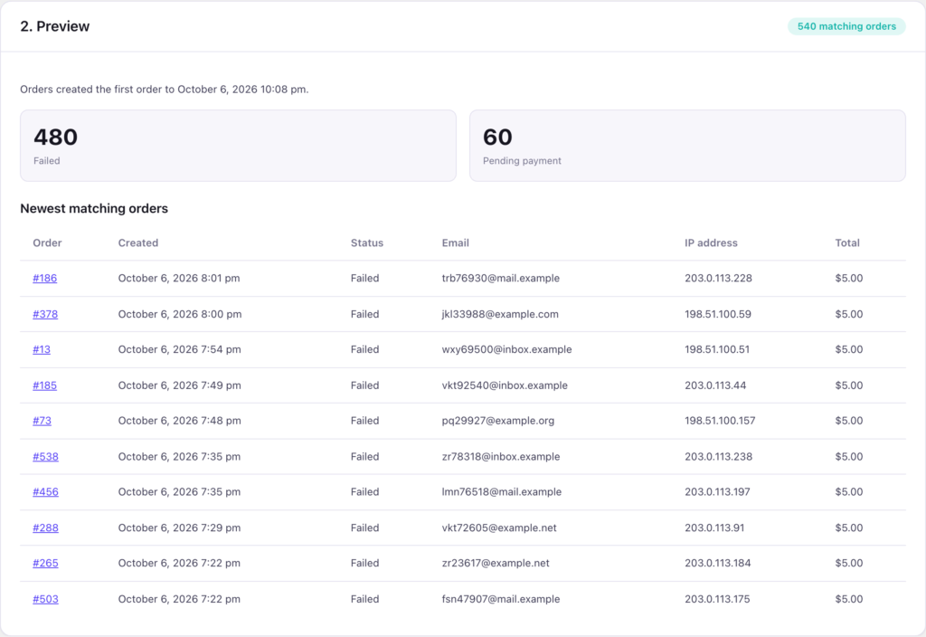Click the date October 6, 2026 7:54 pm
The image size is (926, 637).
(180, 350)
